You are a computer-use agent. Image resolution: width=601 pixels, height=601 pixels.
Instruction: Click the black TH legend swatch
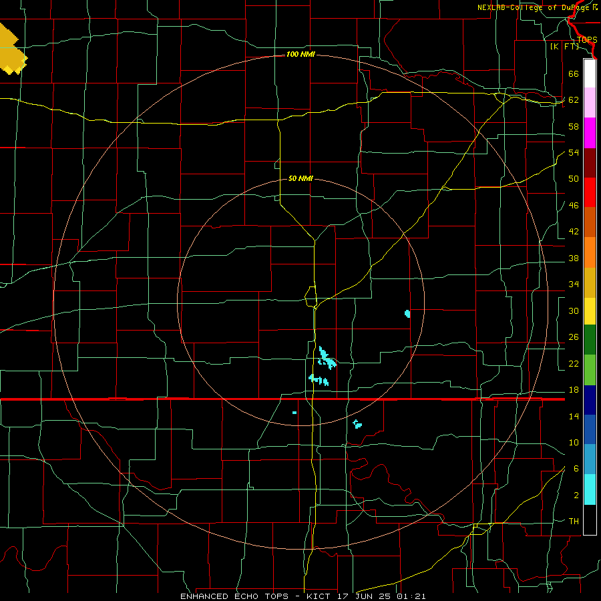coord(590,520)
